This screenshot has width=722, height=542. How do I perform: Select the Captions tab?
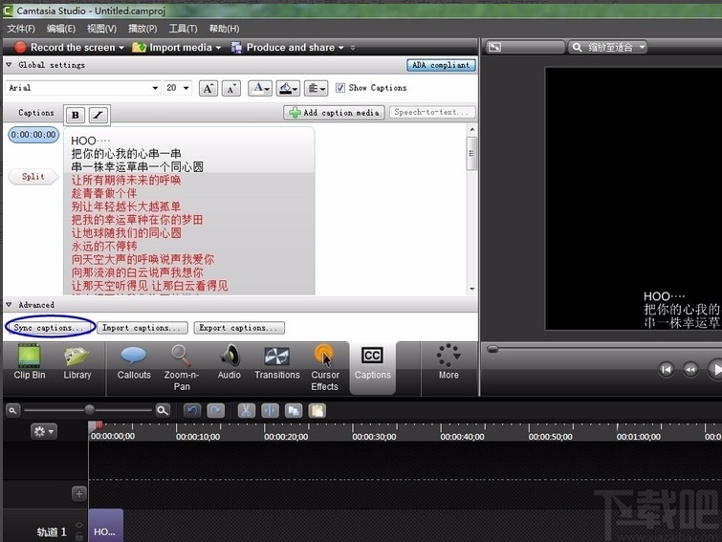[372, 367]
